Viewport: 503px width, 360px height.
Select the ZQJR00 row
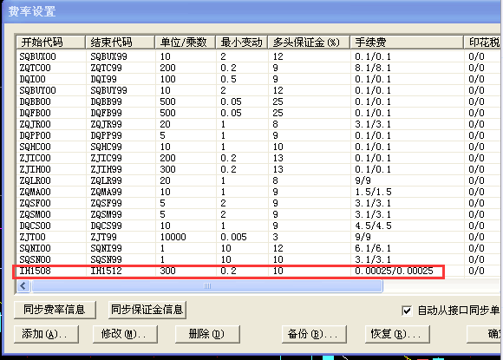[258, 124]
